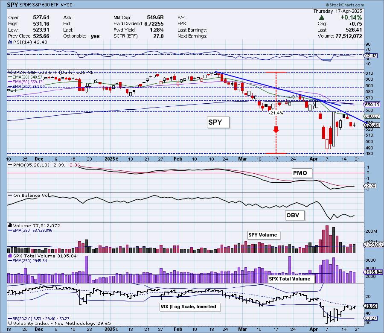Click the SPX Total Volume label box

291,279
